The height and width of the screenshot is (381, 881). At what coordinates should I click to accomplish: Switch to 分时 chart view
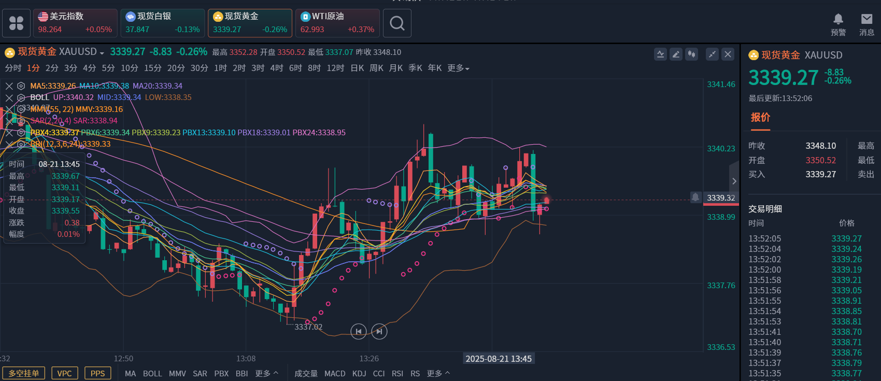point(13,68)
